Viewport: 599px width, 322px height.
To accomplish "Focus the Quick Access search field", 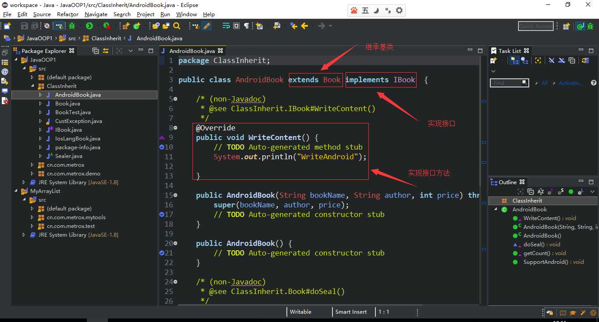I will point(535,26).
